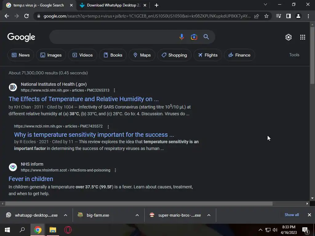This screenshot has width=315, height=236.
Task: Filter results by News
Action: tap(21, 55)
